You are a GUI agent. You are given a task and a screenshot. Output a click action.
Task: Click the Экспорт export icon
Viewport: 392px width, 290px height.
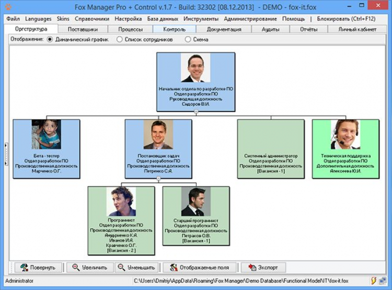[252, 268]
